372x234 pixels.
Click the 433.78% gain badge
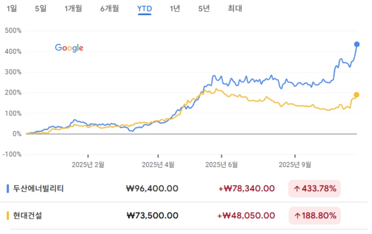click(x=315, y=189)
